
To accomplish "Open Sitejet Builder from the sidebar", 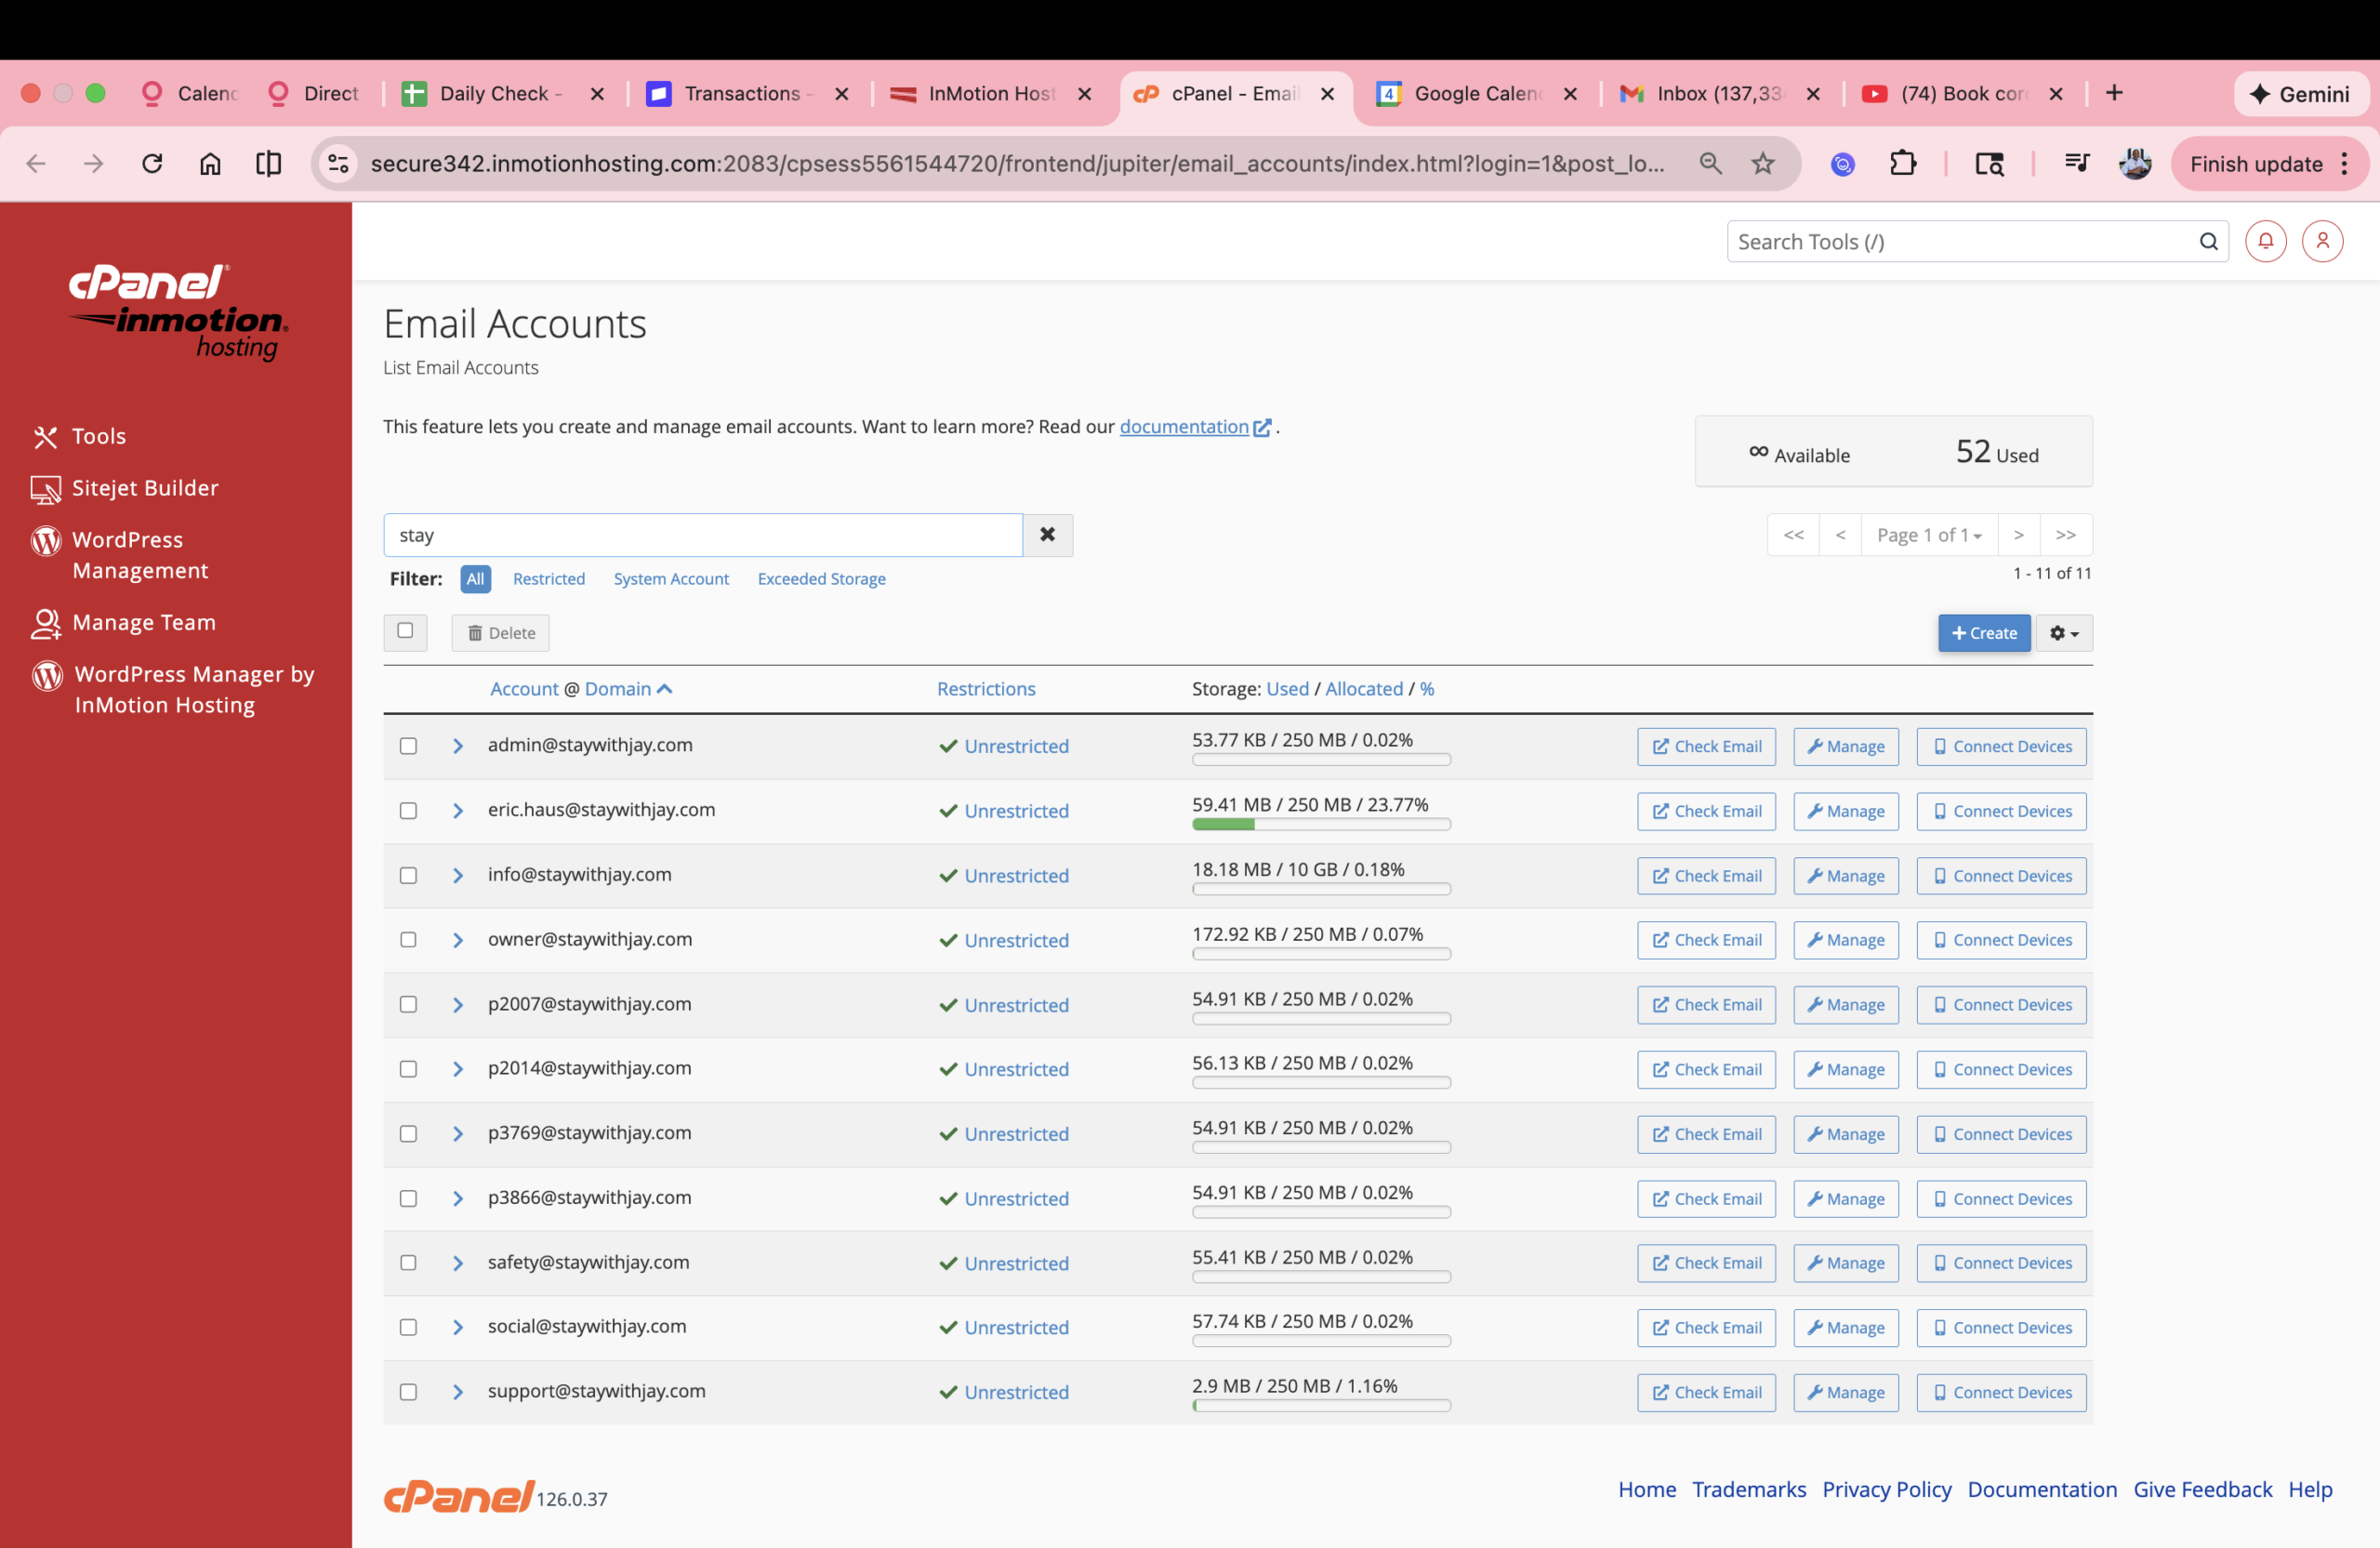I will pyautogui.click(x=144, y=488).
